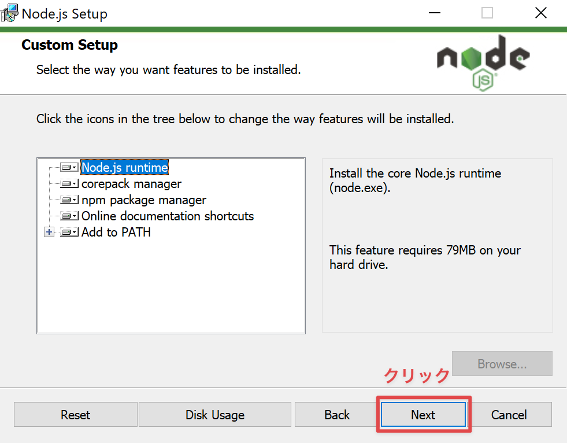Open the dropdown arrow beside corepack manager
The width and height of the screenshot is (567, 443).
[x=75, y=184]
